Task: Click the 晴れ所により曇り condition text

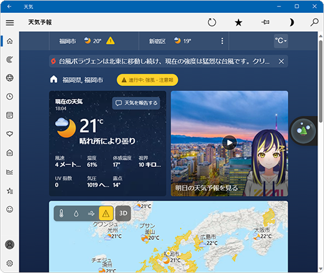Action: pos(108,141)
